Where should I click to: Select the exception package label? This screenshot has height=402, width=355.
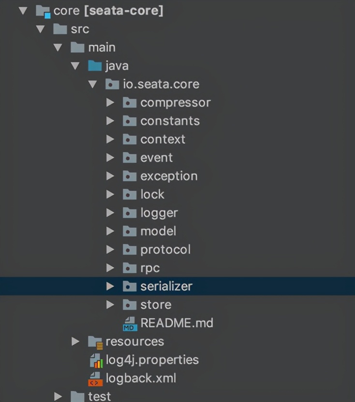pos(169,176)
